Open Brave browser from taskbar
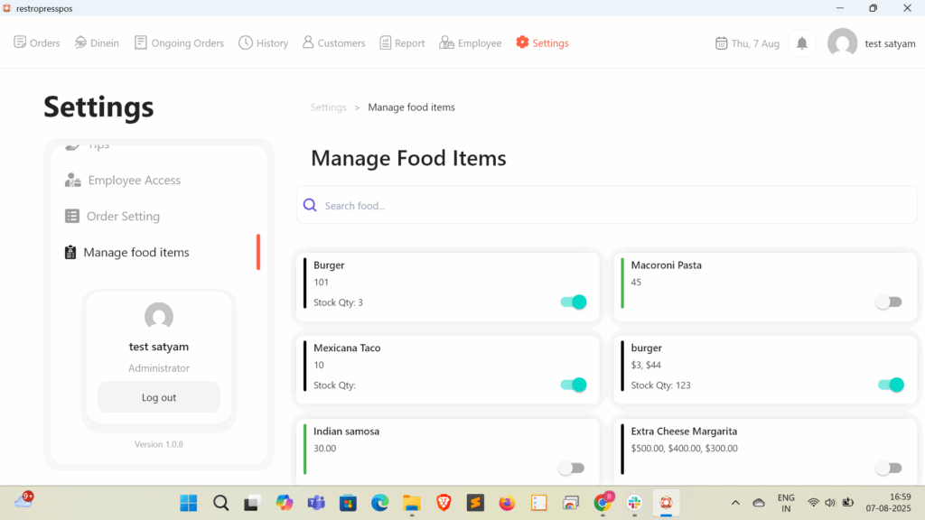This screenshot has height=520, width=925. [x=443, y=503]
